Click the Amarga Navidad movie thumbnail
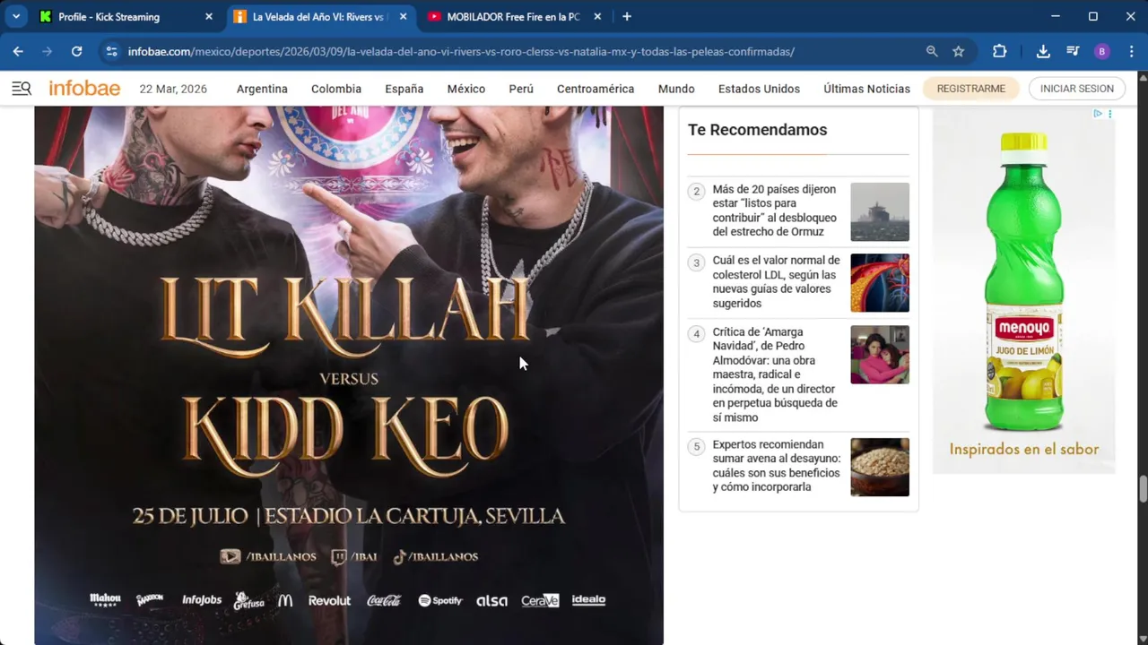The image size is (1148, 645). click(880, 354)
